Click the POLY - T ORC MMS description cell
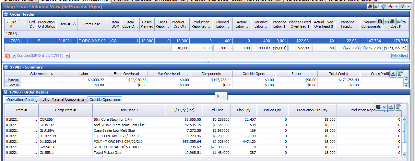415x161 pixels. click(x=129, y=142)
